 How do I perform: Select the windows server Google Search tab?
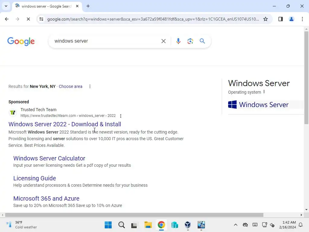pos(47,6)
